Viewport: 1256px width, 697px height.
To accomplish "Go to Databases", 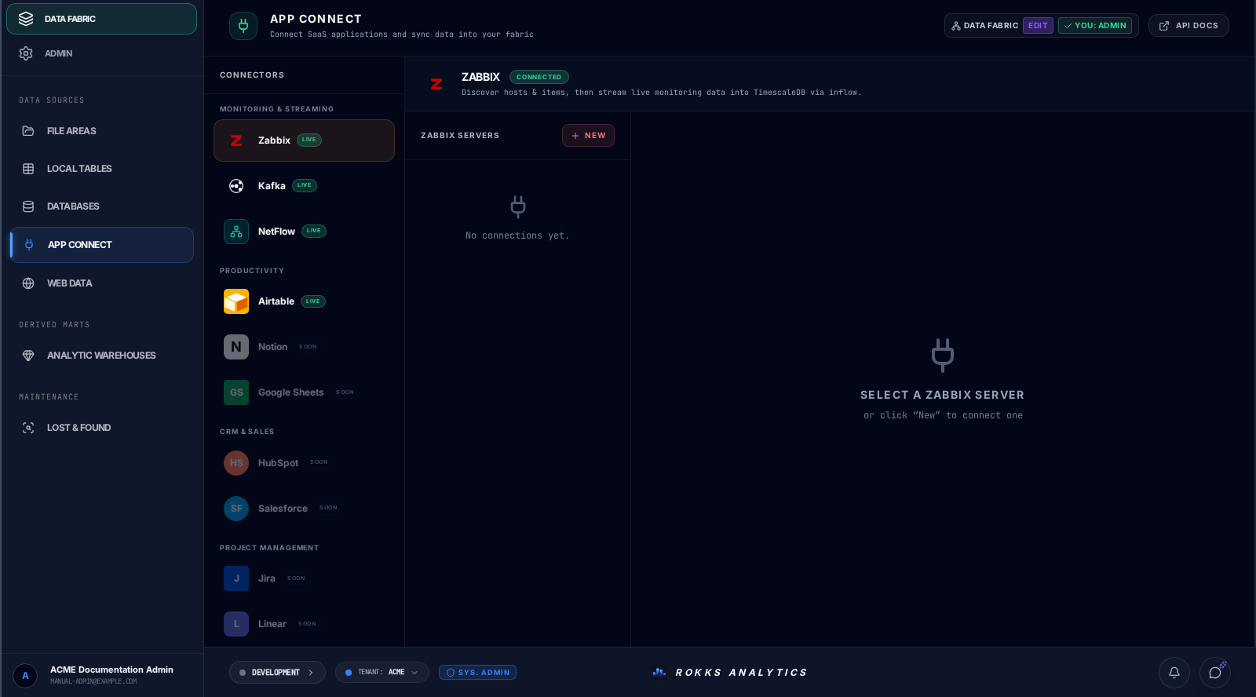I will [x=101, y=206].
